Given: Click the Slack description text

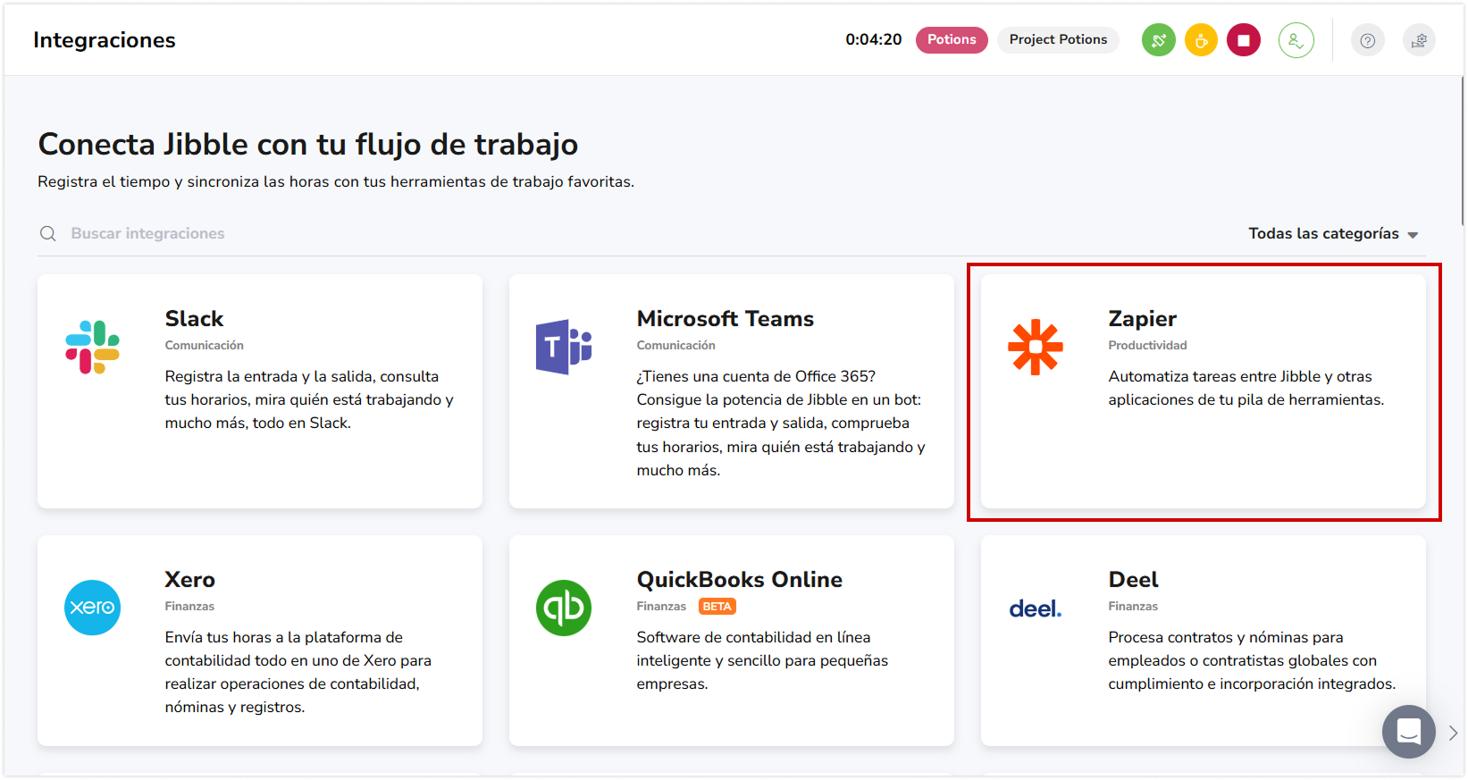Looking at the screenshot, I should (x=309, y=400).
